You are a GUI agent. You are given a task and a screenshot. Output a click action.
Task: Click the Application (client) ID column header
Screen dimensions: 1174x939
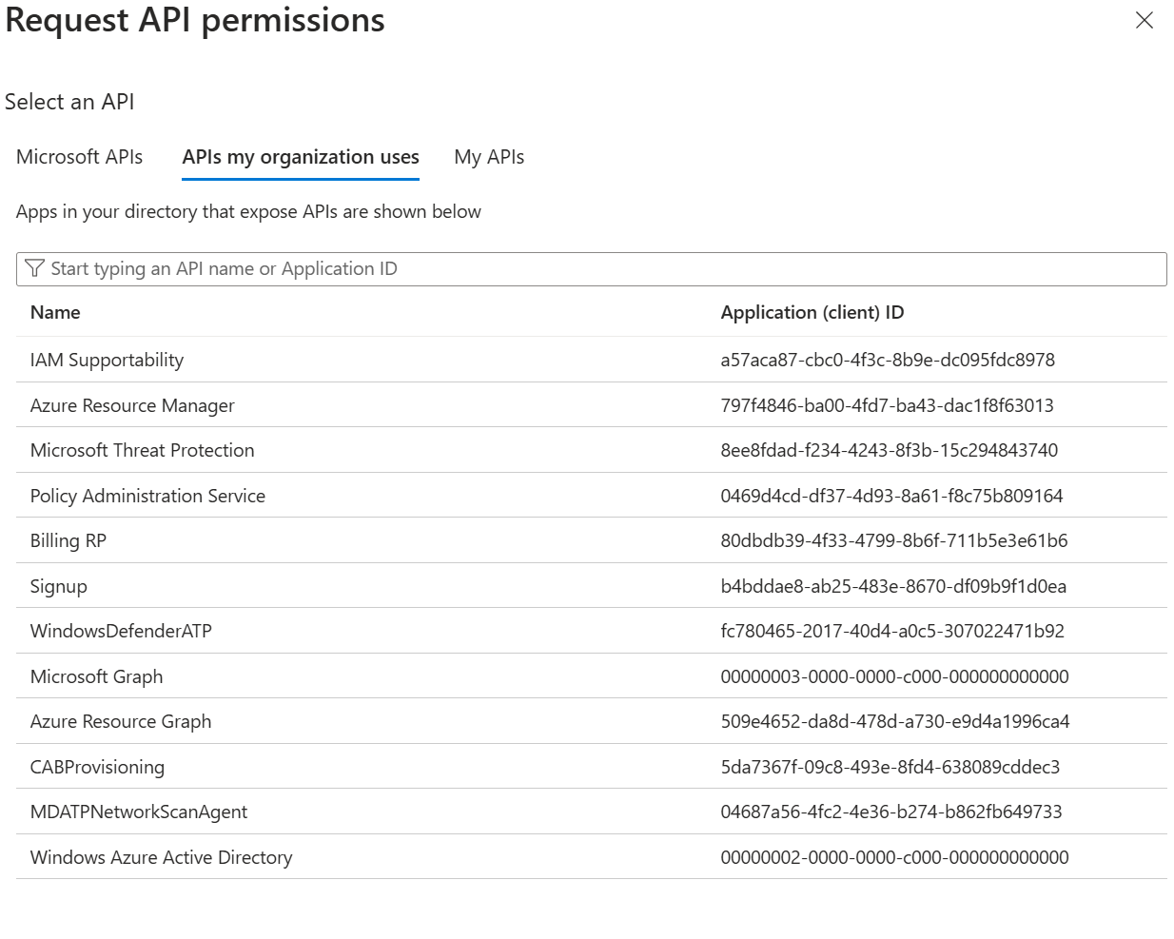click(x=812, y=312)
